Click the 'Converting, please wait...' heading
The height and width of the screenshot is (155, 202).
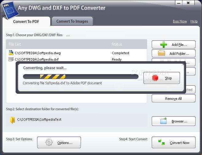tap(45, 68)
